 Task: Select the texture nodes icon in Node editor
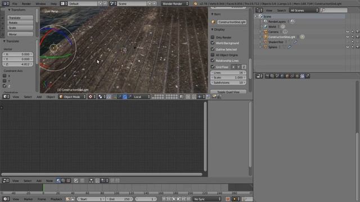tap(69, 181)
